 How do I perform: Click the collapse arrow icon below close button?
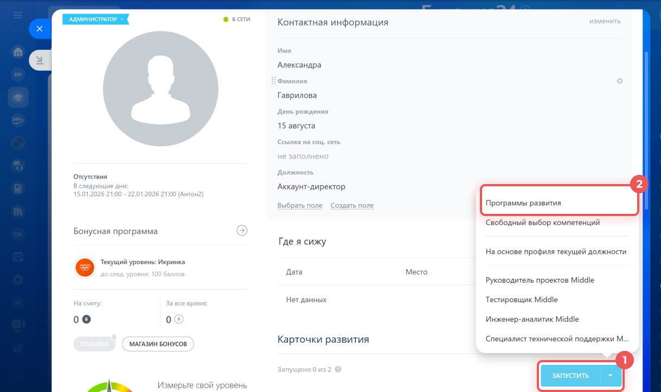[x=40, y=61]
